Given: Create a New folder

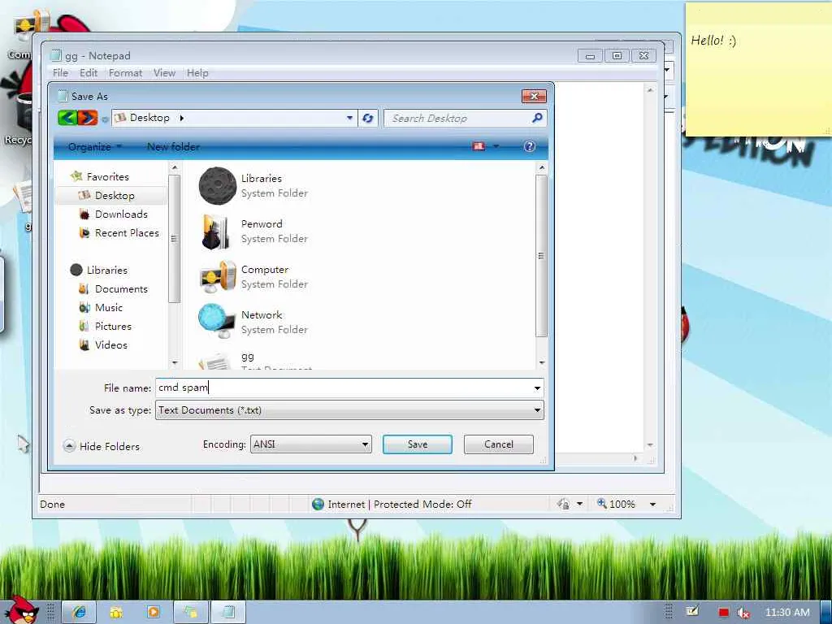Looking at the screenshot, I should point(174,146).
